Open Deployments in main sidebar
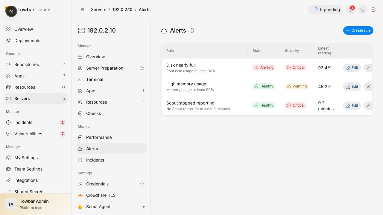Screen dimensions: 383x215 click(36, 41)
